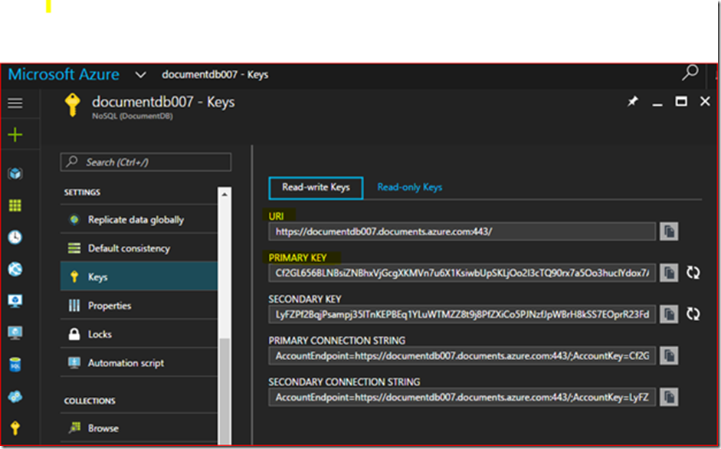Copy the secondary connection string

669,397
